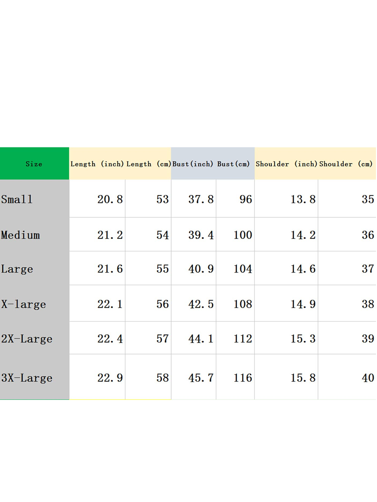Click the Small size row label
This screenshot has height=502, width=377.
pos(17,200)
